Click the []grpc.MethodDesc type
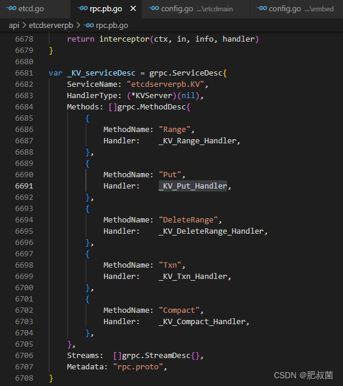343x386 pixels. pyautogui.click(x=147, y=107)
